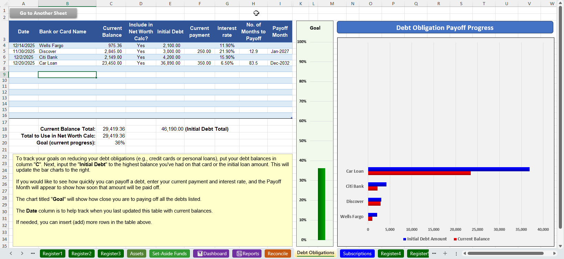Click the tab bar resize handle dots
Image resolution: width=564 pixels, height=259 pixels.
(456, 253)
